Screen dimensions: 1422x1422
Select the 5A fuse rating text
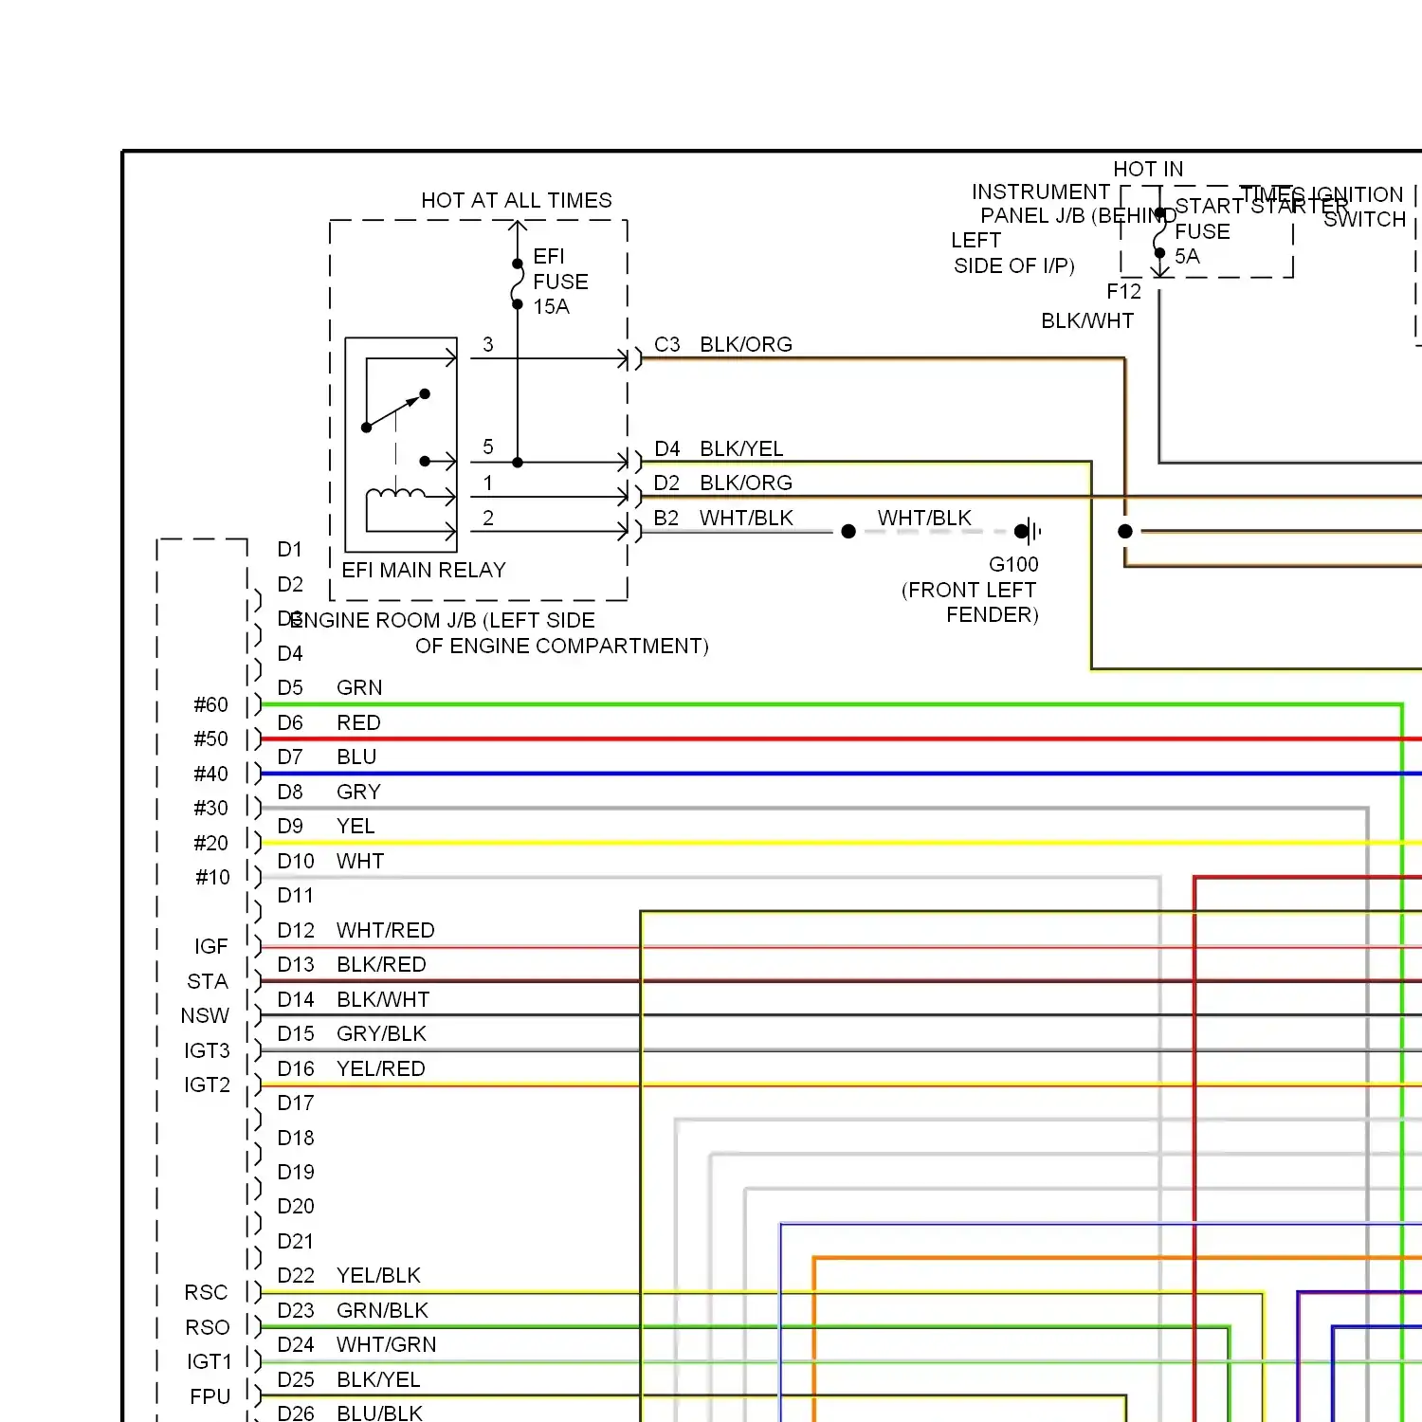[1187, 256]
